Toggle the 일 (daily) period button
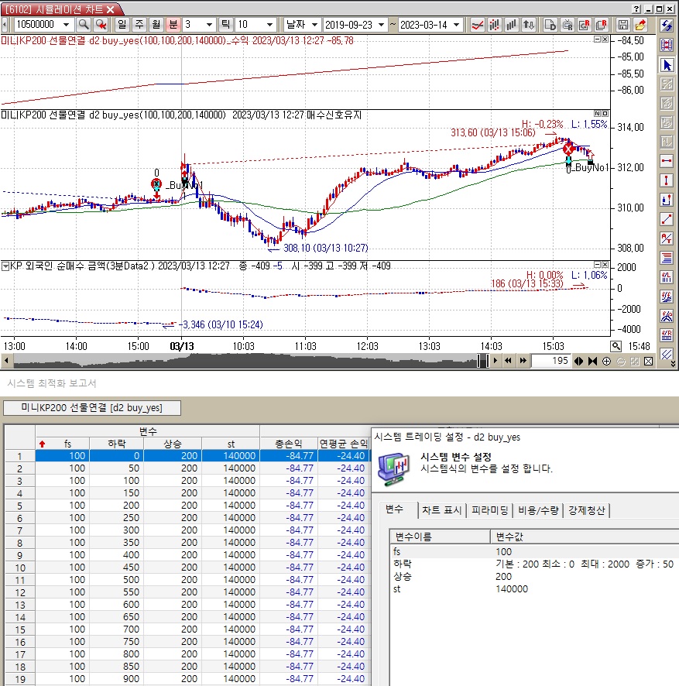Image resolution: width=679 pixels, height=686 pixels. pos(122,25)
